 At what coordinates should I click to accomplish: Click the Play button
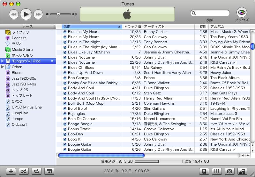[26, 14]
